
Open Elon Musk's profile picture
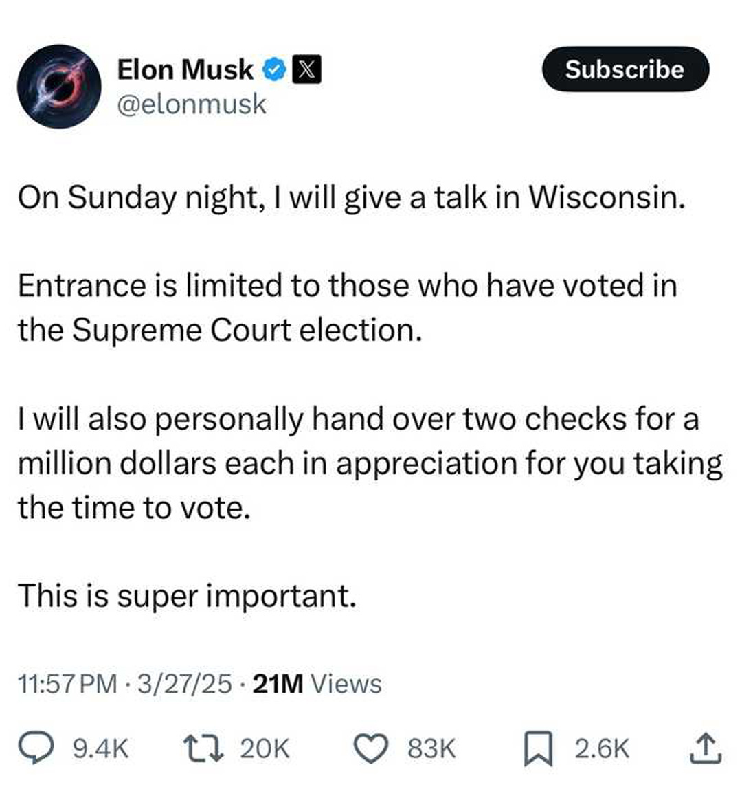[59, 85]
